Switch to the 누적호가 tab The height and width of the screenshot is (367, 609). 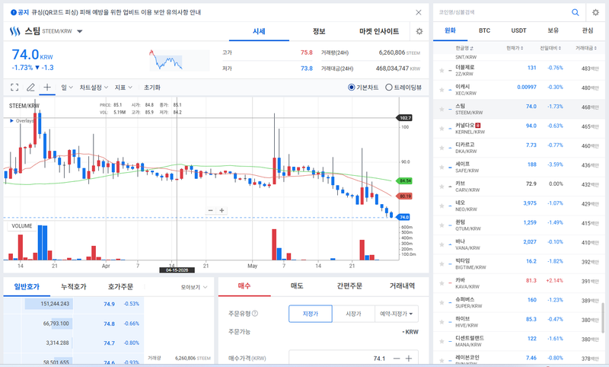pos(73,286)
